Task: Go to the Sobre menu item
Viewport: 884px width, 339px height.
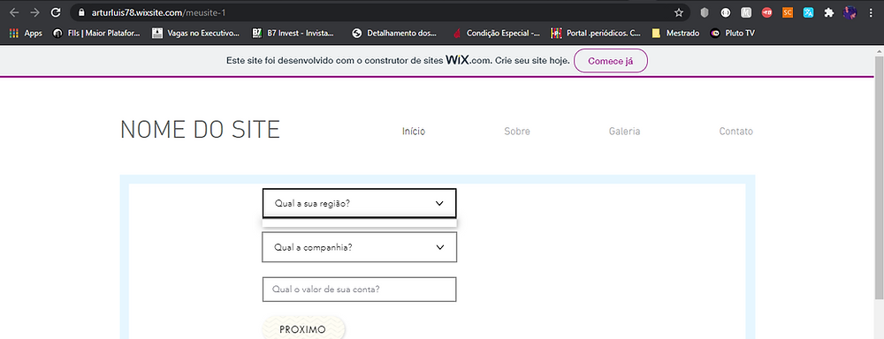Action: point(517,132)
